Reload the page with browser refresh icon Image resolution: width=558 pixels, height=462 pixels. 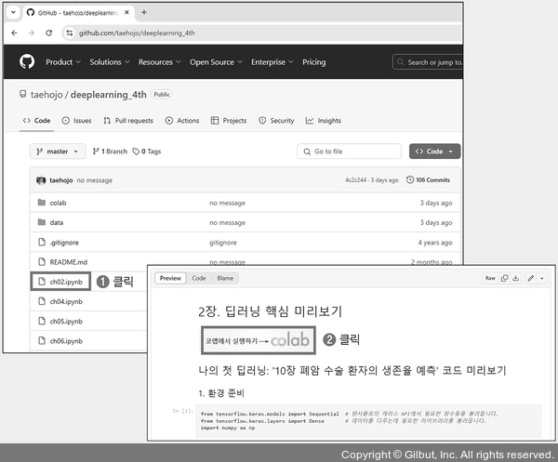[x=51, y=33]
